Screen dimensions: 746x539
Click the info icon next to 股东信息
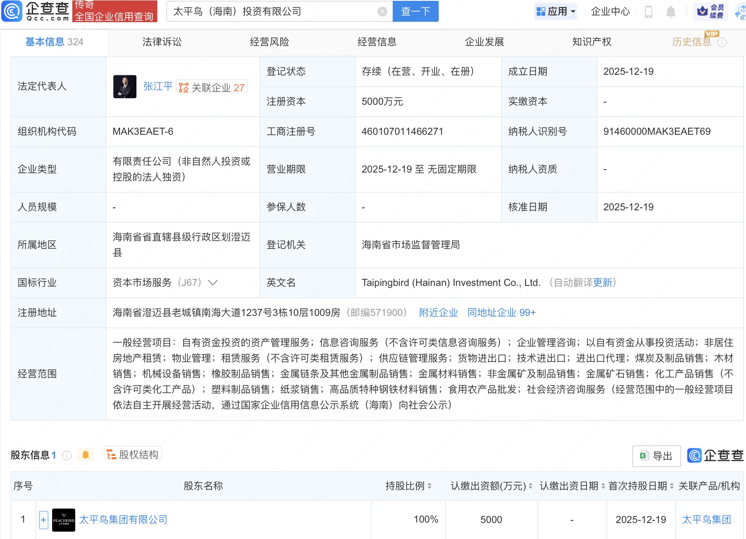67,455
